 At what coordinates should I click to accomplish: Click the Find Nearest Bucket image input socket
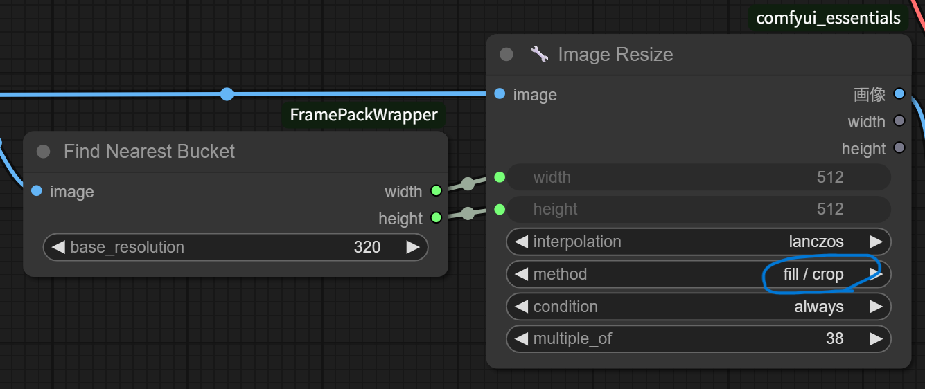coord(37,191)
